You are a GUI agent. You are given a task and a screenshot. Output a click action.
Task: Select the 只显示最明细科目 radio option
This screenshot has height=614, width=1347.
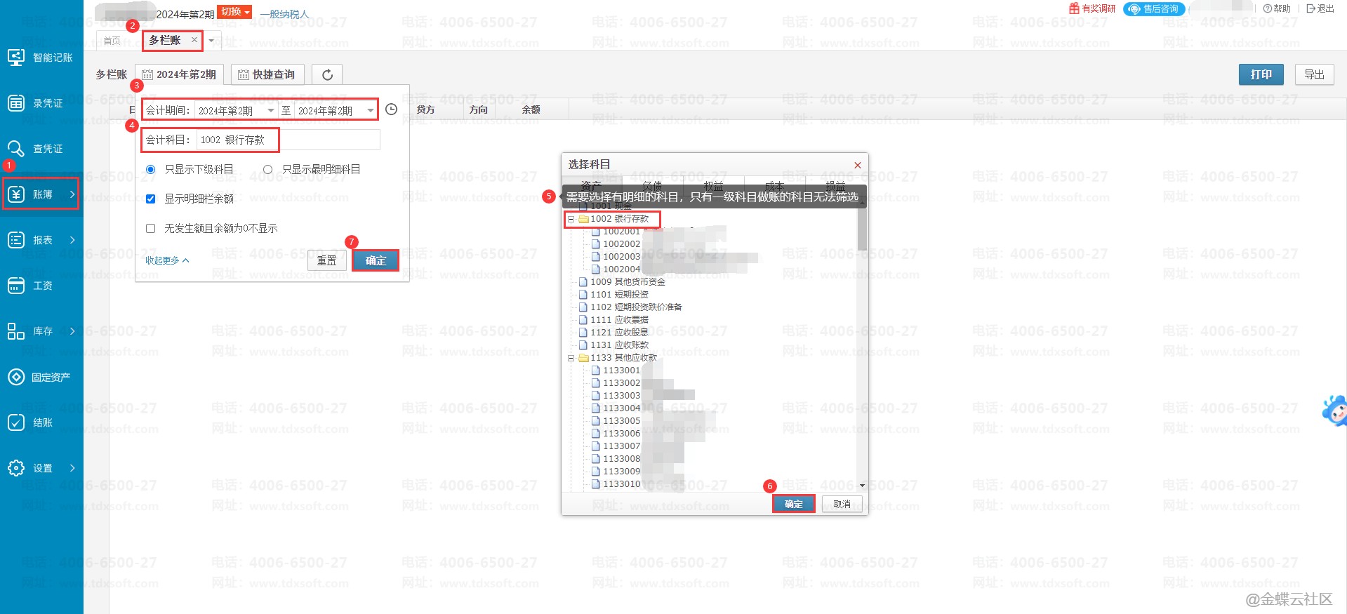pos(267,169)
